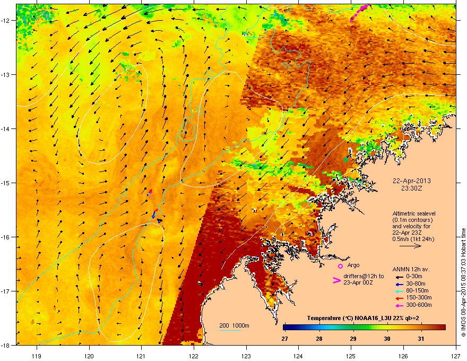Click the longitude label 126

pyautogui.click(x=403, y=356)
